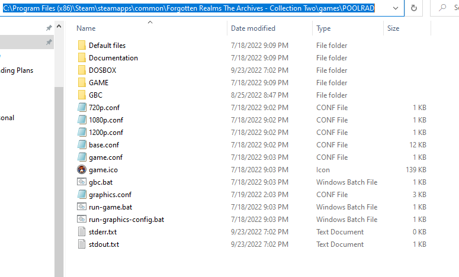Select the '1200p.conf' file name
The image size is (459, 277).
[x=106, y=133]
